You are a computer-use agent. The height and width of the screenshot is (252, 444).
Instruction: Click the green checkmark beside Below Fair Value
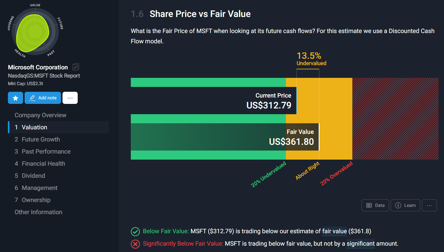point(135,231)
